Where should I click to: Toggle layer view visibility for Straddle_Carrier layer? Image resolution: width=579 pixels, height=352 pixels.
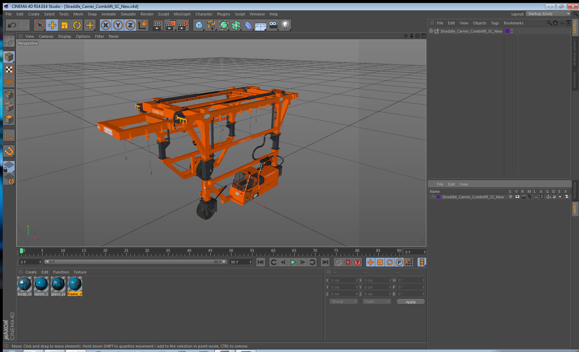517,197
